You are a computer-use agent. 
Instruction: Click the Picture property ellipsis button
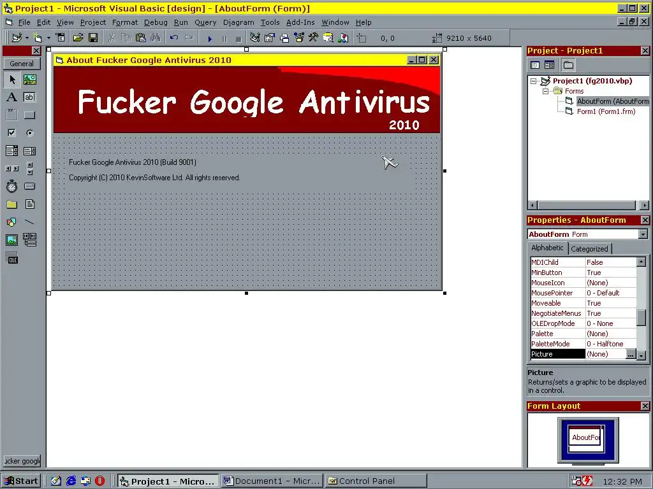pyautogui.click(x=631, y=354)
